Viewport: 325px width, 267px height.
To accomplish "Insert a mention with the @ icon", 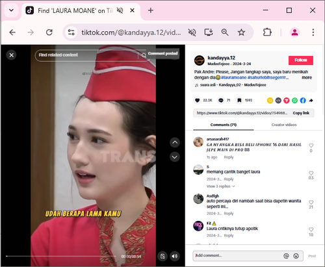I will coord(286,256).
